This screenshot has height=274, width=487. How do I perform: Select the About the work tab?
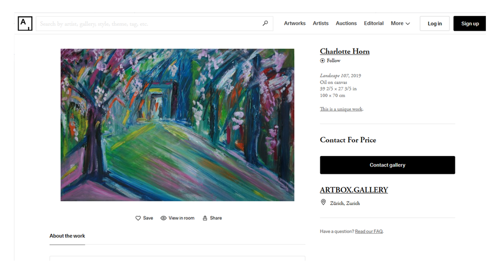67,236
